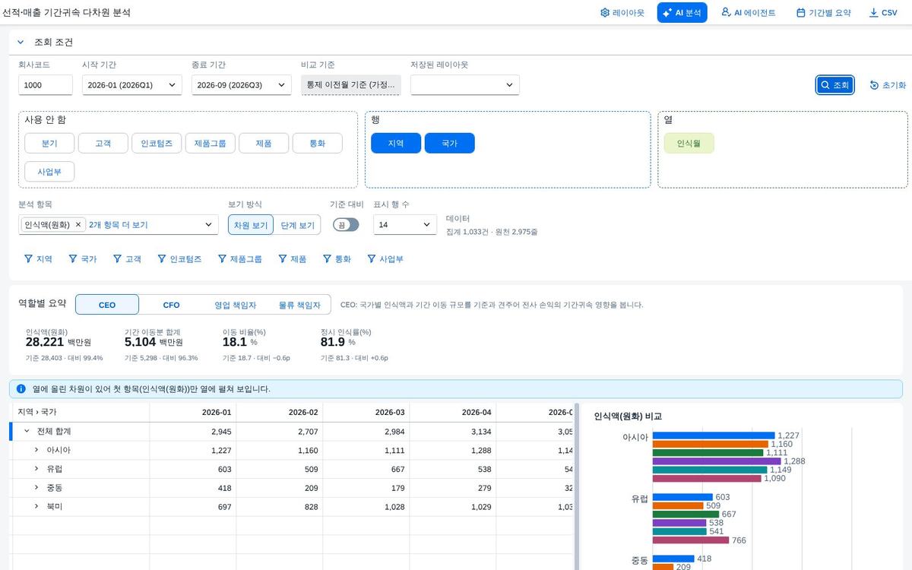
Task: Open the 레이아웃 layout button
Action: [x=622, y=13]
